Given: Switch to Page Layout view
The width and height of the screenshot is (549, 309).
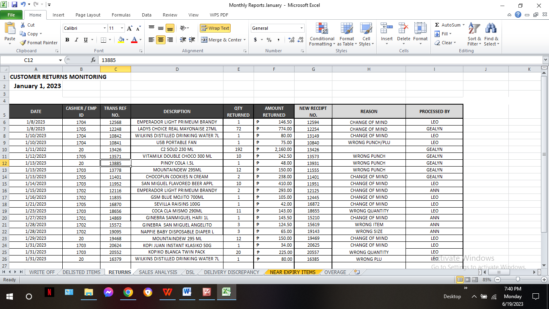Looking at the screenshot, I should click(467, 280).
